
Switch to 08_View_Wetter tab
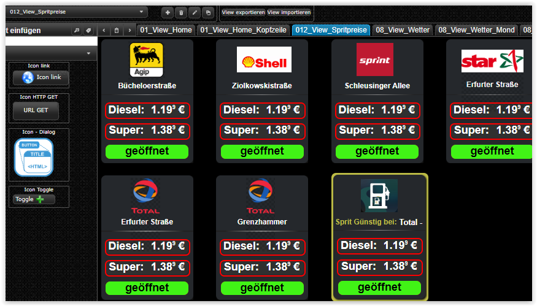coord(403,30)
